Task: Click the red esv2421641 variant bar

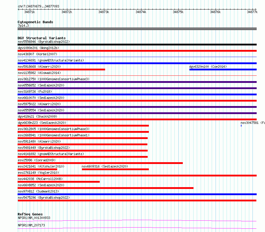Action: pos(37,169)
